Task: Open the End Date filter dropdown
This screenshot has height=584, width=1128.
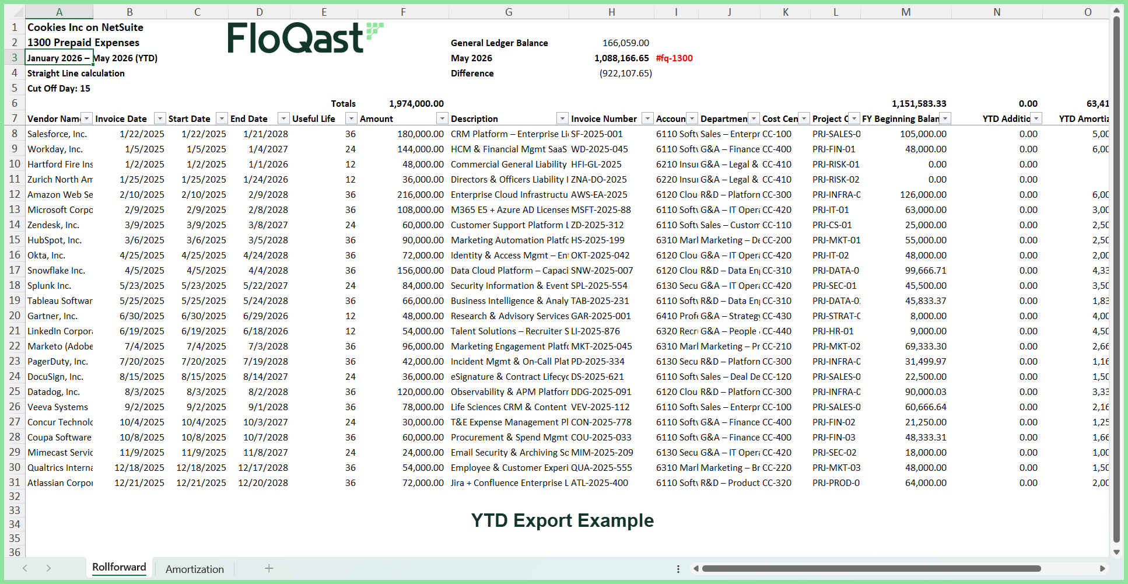Action: pos(283,118)
